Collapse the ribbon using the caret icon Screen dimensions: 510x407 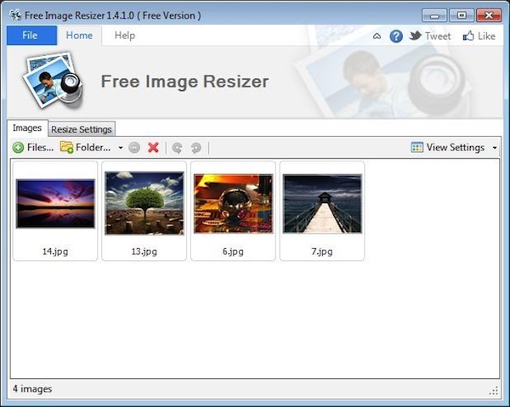point(377,36)
